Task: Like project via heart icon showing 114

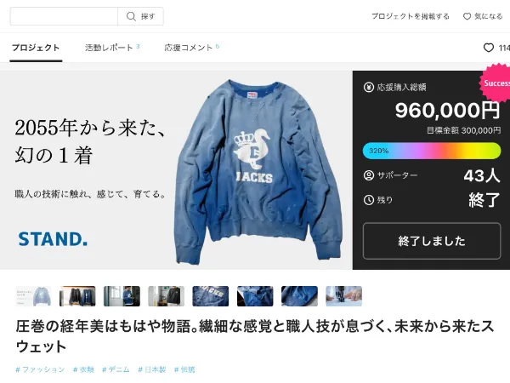Action: 488,48
